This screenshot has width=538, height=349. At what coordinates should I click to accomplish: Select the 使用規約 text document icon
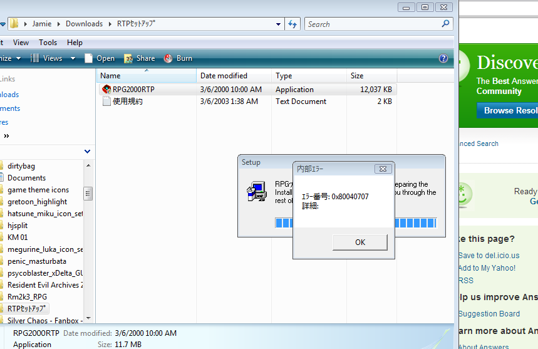pyautogui.click(x=106, y=102)
